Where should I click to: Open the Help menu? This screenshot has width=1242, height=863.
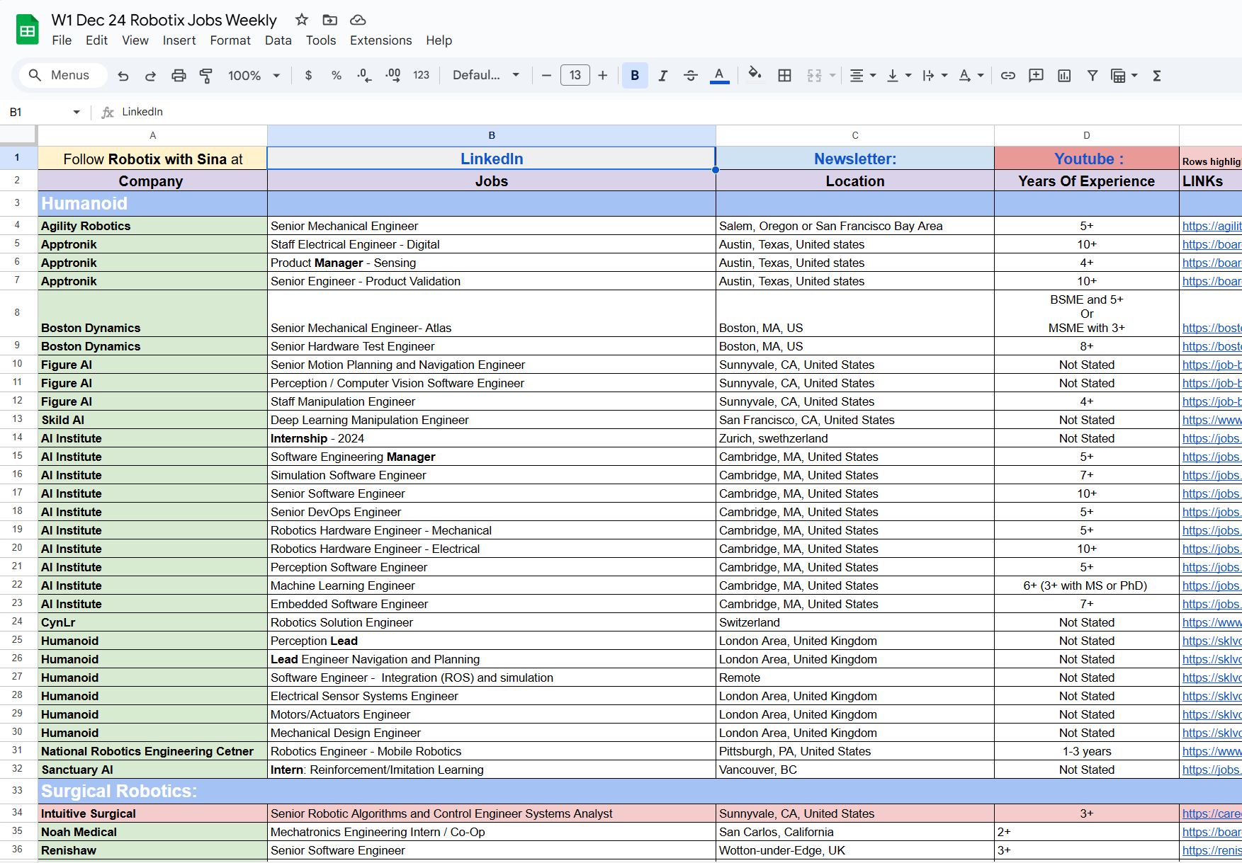[439, 40]
